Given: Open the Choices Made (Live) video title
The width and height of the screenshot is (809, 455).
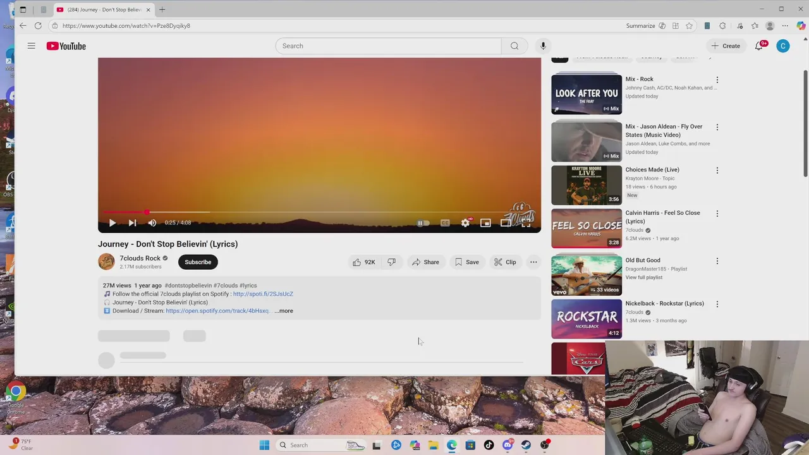Looking at the screenshot, I should click(x=652, y=170).
